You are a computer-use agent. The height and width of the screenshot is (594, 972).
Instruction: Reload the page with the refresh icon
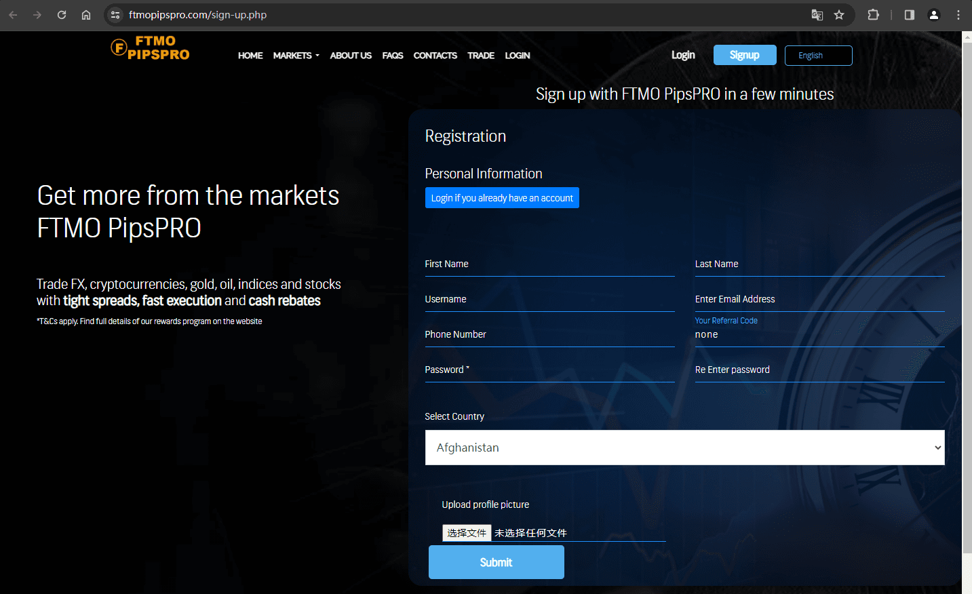click(62, 15)
